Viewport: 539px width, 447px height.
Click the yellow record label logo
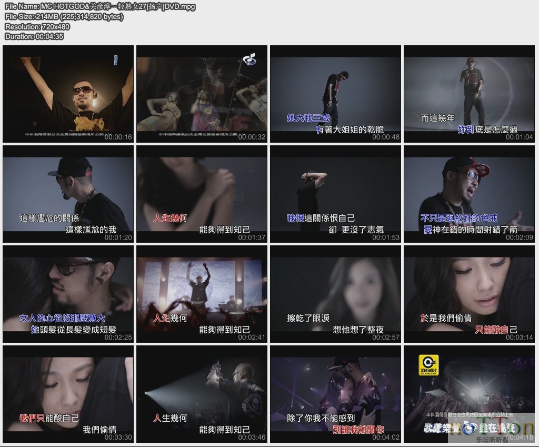428,366
